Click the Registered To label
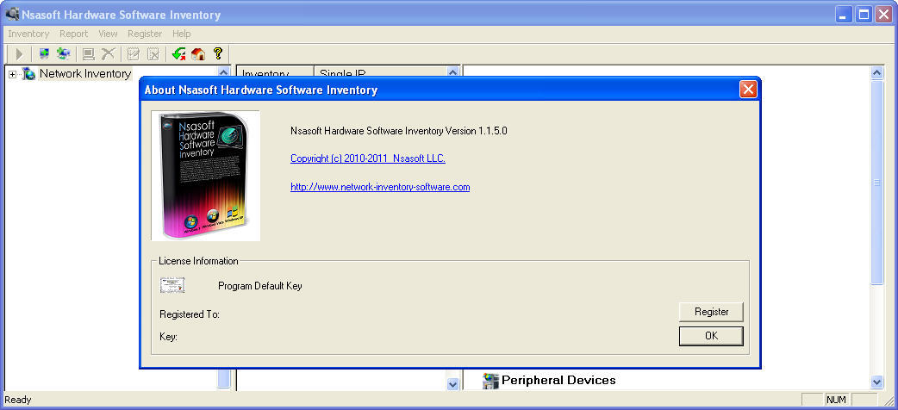The height and width of the screenshot is (410, 898). pos(190,314)
